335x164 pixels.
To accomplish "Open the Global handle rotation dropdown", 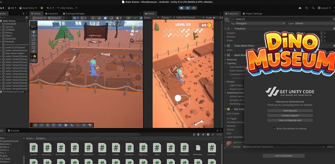I will click(x=55, y=18).
